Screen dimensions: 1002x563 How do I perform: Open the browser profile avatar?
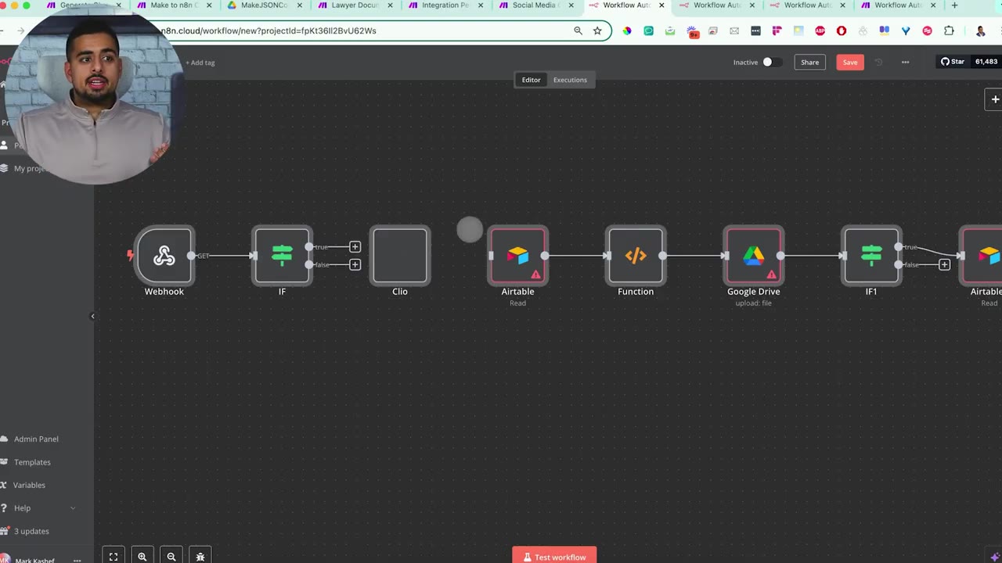pyautogui.click(x=980, y=30)
